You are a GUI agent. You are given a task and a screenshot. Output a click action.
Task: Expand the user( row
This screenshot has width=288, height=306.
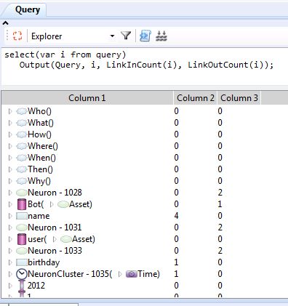(10, 239)
